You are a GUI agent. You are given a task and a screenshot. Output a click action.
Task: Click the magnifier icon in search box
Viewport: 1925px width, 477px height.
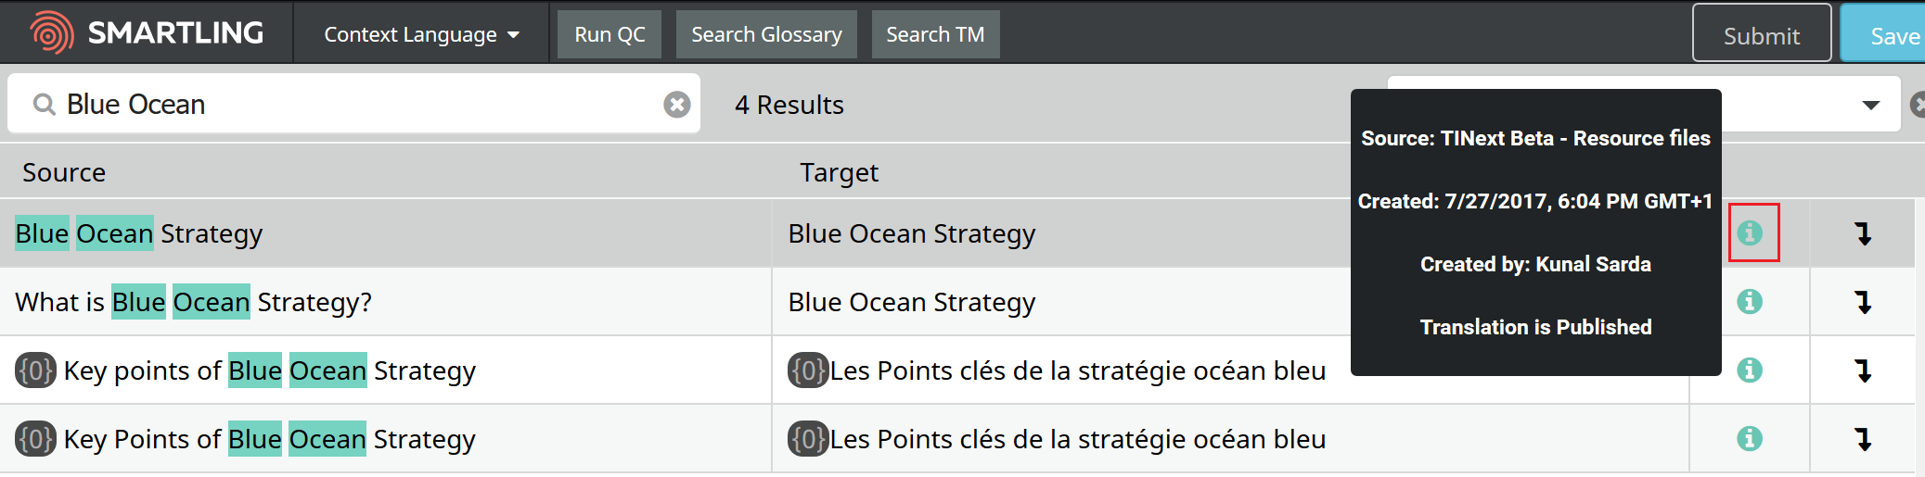click(x=44, y=105)
